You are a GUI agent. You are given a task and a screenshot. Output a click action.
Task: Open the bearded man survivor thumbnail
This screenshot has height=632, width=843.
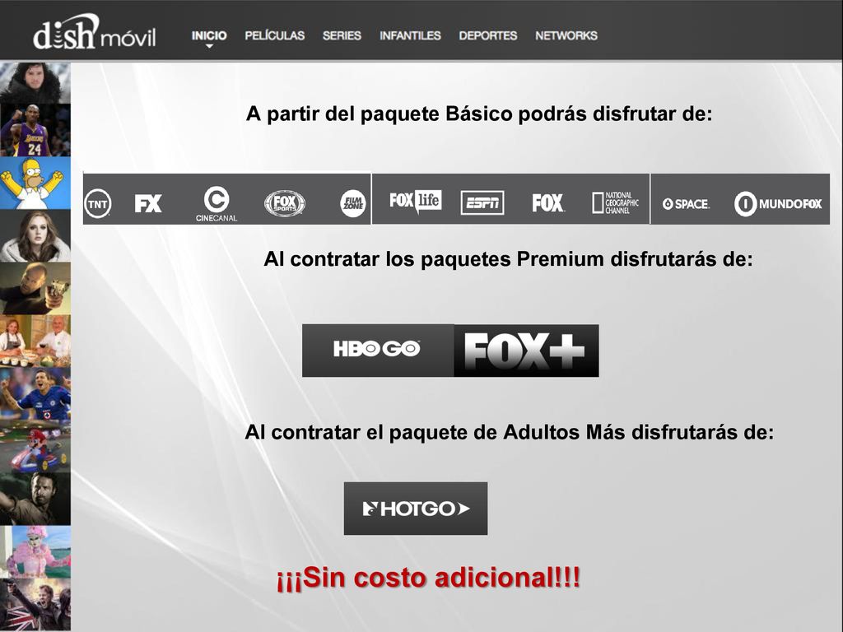coord(35,499)
